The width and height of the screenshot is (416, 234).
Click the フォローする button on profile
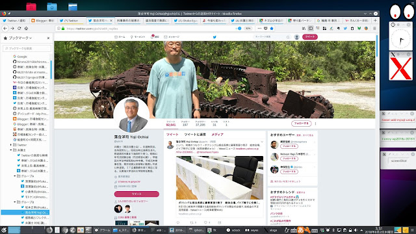coord(301,123)
